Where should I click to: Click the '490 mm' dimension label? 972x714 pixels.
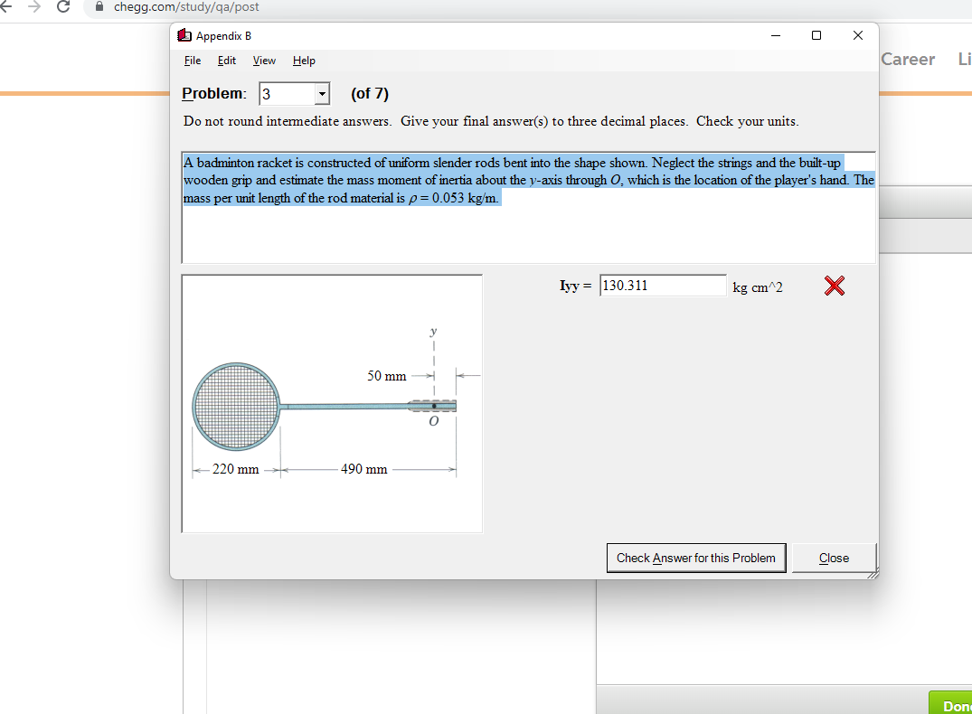tap(363, 469)
